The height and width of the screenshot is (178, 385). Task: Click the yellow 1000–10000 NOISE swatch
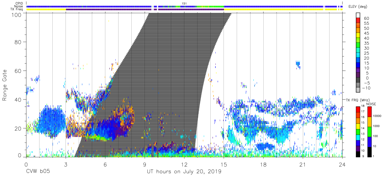click(x=369, y=122)
